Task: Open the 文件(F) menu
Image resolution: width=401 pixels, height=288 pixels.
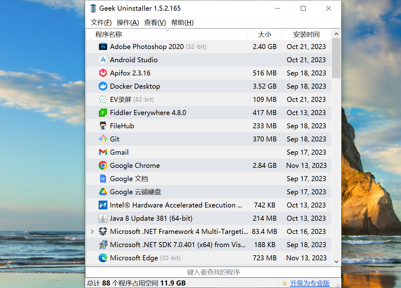Action: (101, 22)
